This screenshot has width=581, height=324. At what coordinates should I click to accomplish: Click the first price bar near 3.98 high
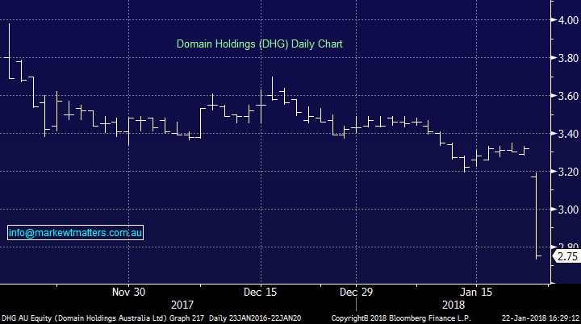pos(9,51)
